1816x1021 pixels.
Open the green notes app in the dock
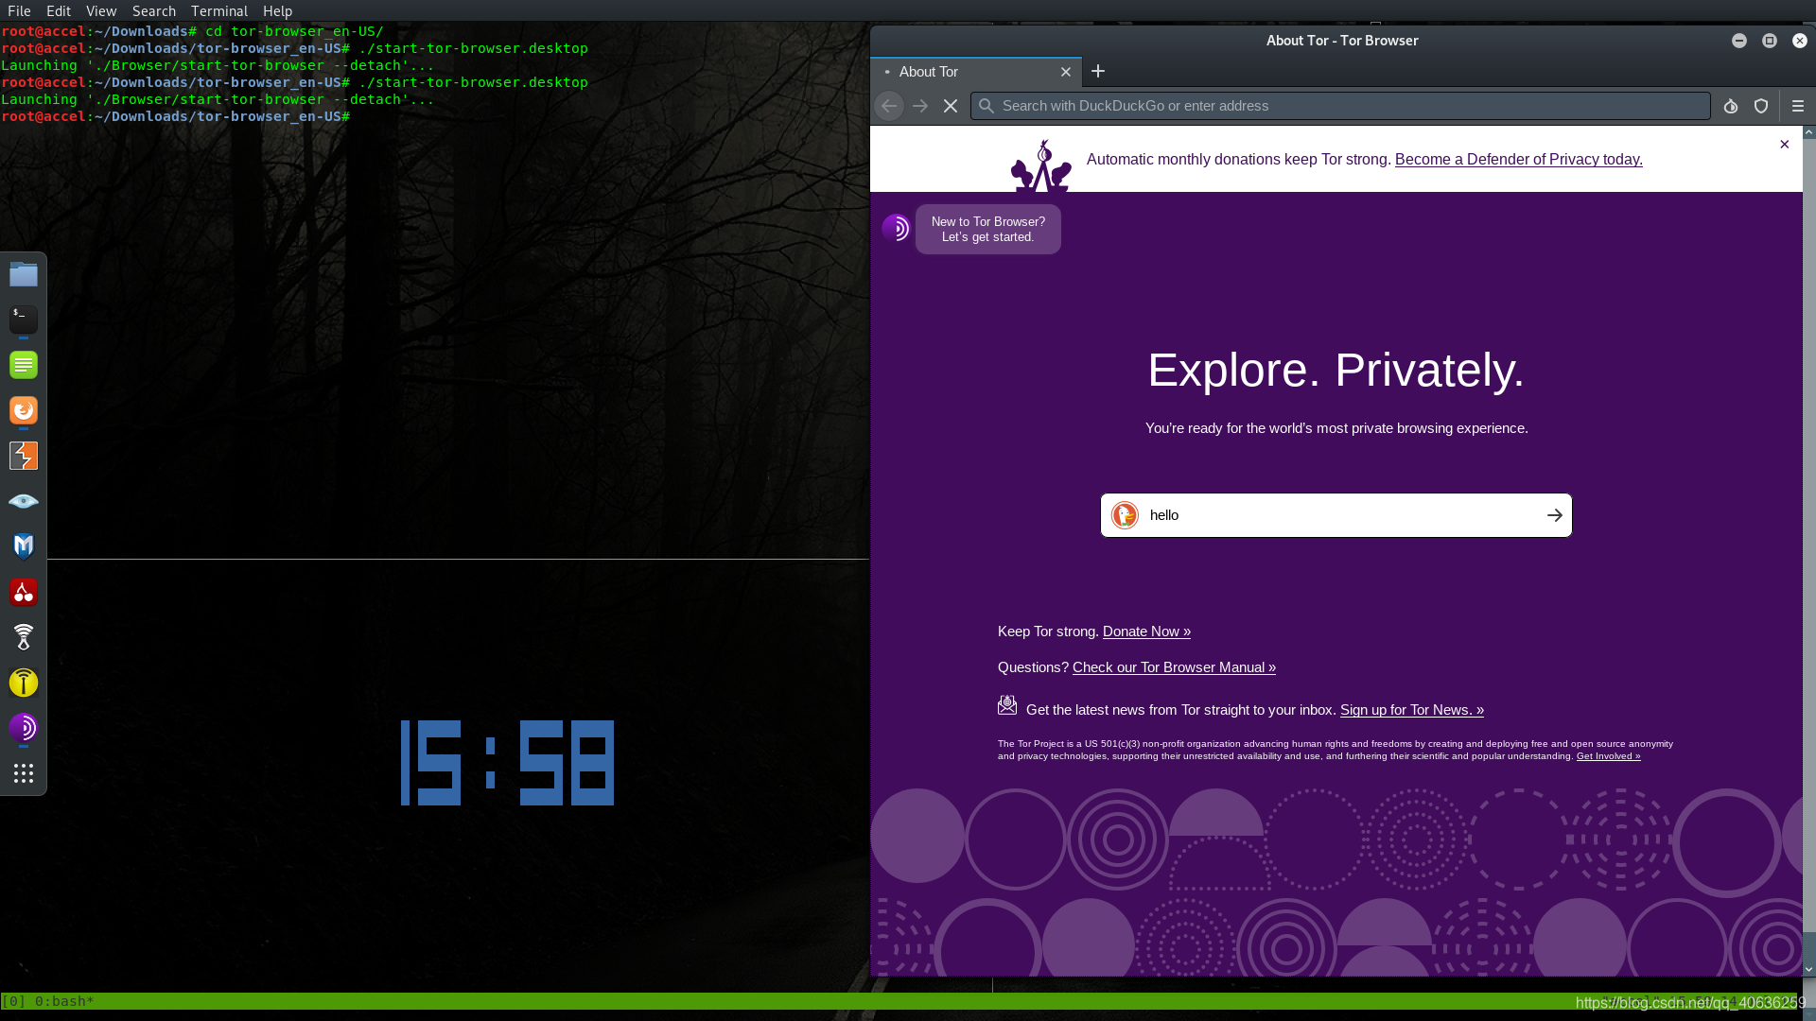24,365
